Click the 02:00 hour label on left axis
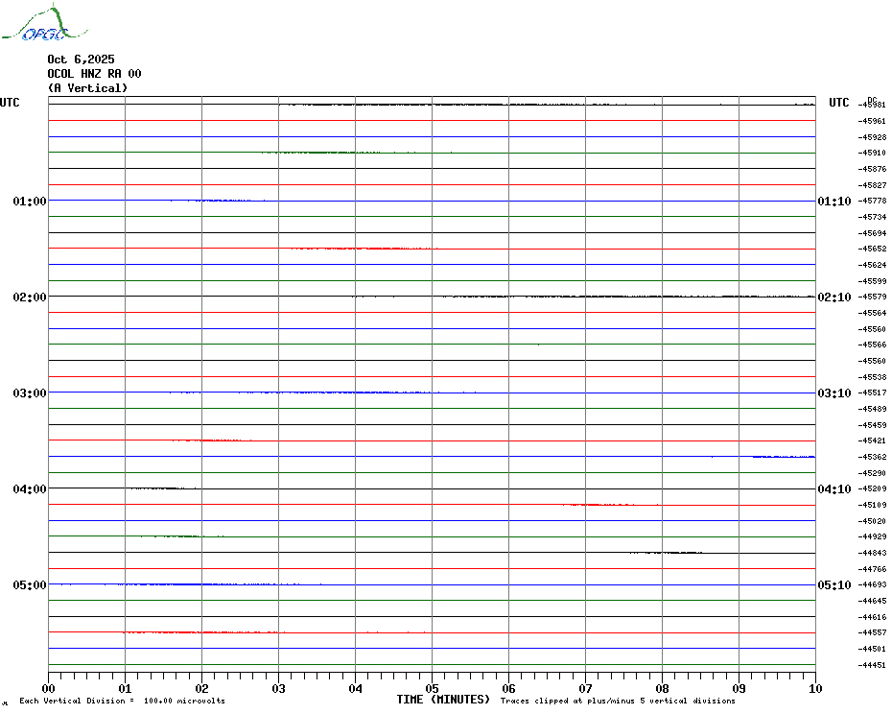This screenshot has width=892, height=714. click(30, 297)
